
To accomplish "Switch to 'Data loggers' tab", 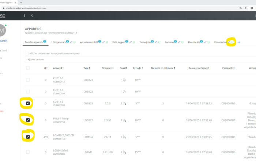I will point(119,42).
